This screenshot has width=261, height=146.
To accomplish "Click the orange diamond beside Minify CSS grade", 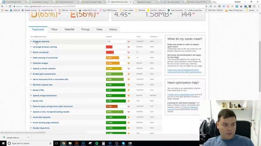I will [128, 101].
